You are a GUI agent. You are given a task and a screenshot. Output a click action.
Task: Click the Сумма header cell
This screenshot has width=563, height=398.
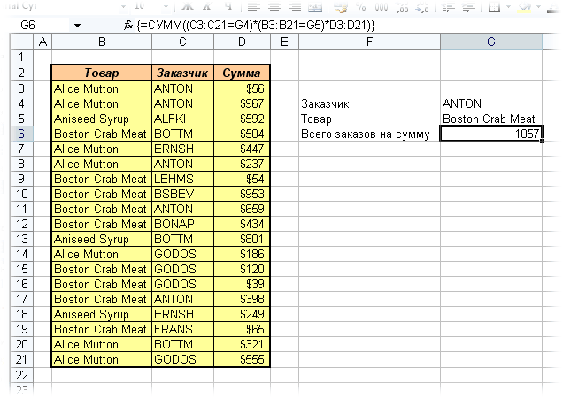point(242,73)
